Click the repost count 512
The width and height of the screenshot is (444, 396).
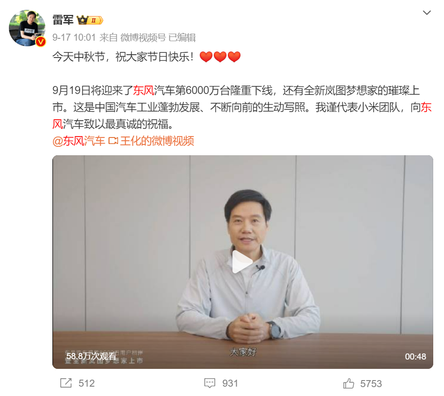coord(87,383)
